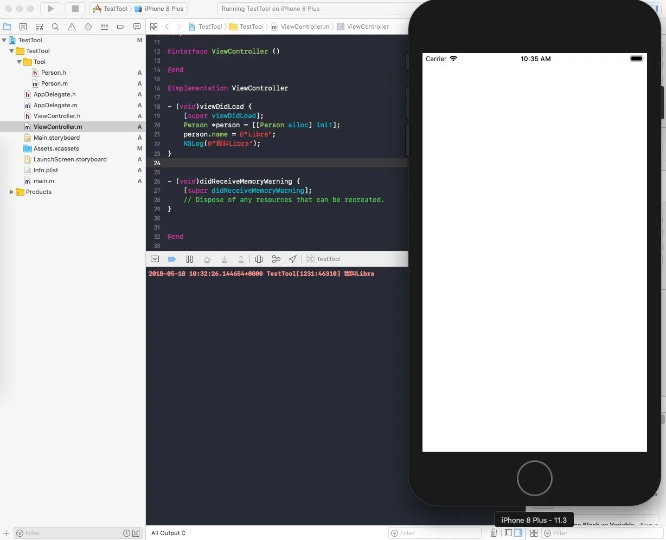Collapse the Tool folder

(x=20, y=62)
